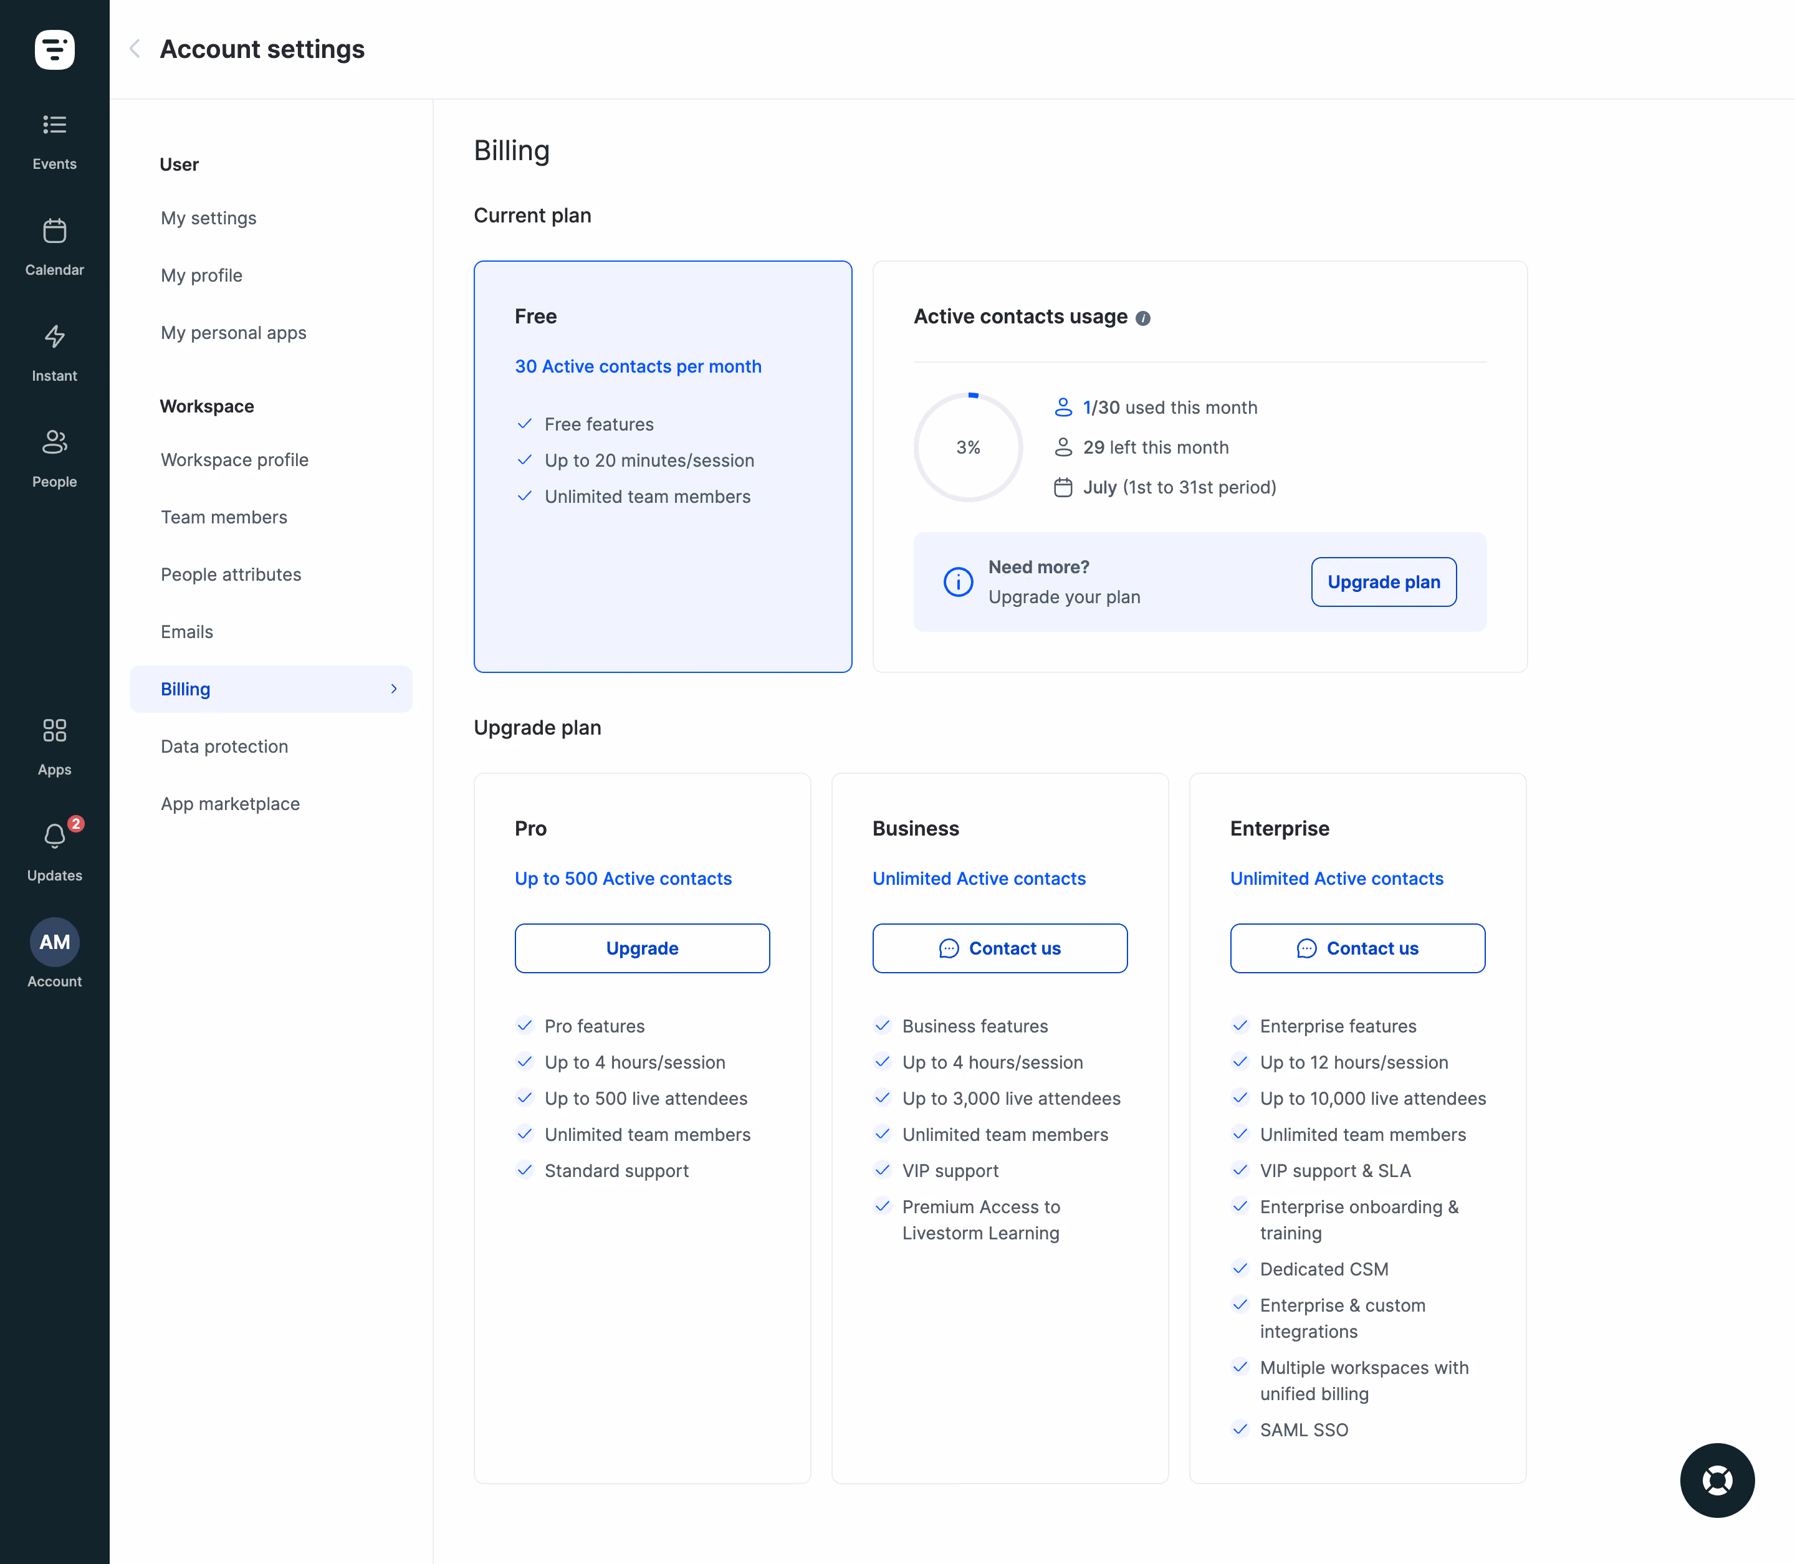The height and width of the screenshot is (1564, 1795).
Task: Click checkmark beside 'Dedicated CSM'
Action: point(1241,1269)
